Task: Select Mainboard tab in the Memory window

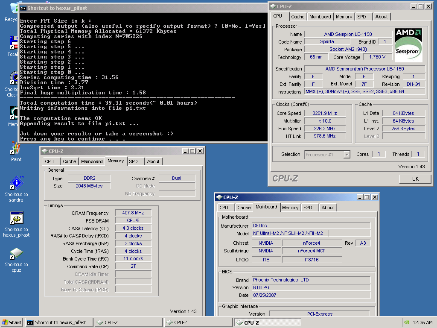Action: pyautogui.click(x=92, y=161)
